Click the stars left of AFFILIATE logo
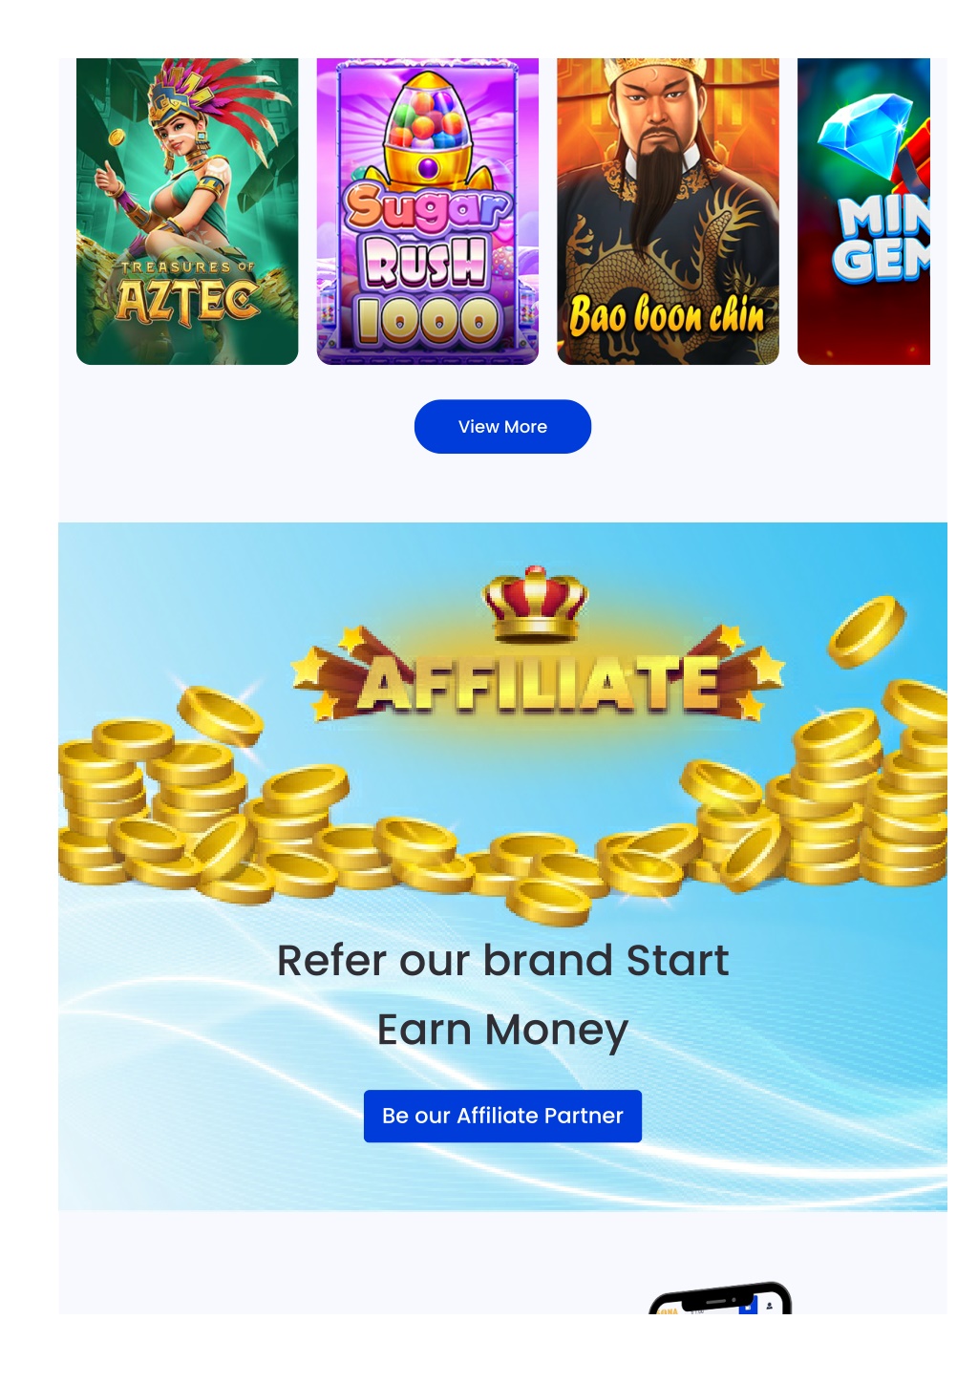Image resolution: width=978 pixels, height=1384 pixels. (x=327, y=670)
